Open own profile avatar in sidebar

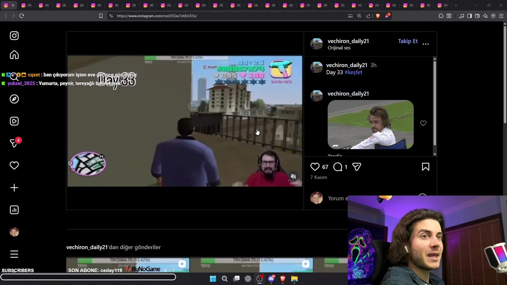tap(14, 232)
